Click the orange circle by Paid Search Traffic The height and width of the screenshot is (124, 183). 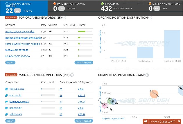[55, 3]
